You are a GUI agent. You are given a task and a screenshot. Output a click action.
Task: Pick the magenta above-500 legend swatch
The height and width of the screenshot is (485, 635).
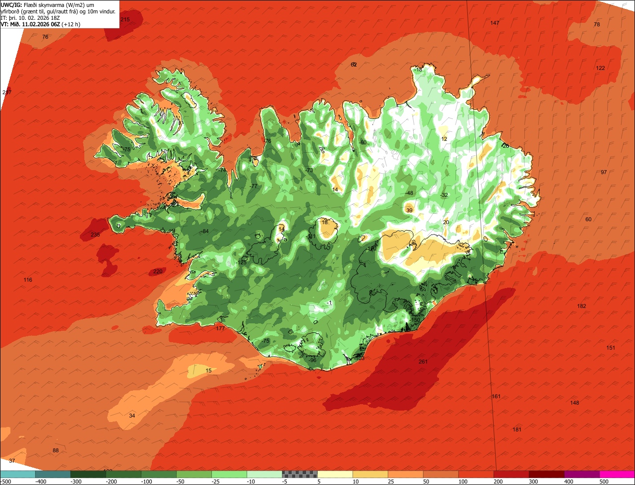tap(617, 474)
